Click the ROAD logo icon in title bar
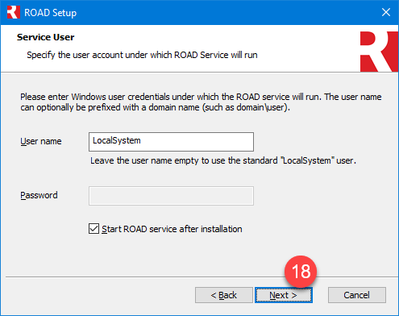Image resolution: width=399 pixels, height=316 pixels. [14, 12]
